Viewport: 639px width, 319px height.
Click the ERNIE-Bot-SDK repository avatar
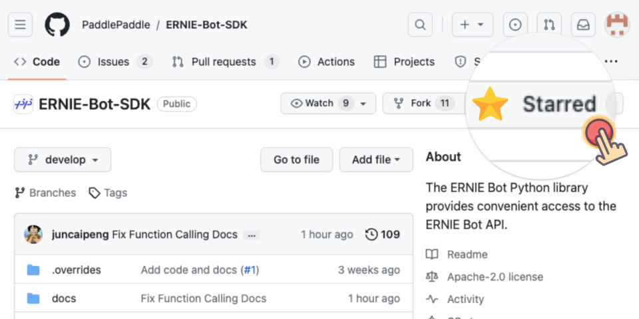click(x=23, y=104)
